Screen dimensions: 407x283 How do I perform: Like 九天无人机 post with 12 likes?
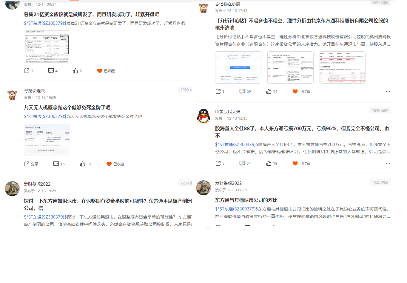pos(83,164)
